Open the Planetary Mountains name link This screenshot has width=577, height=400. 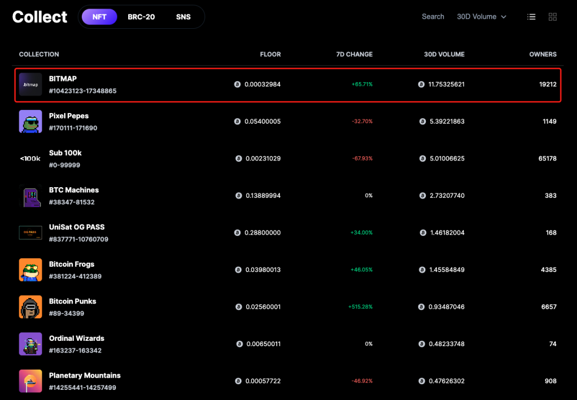pos(85,376)
